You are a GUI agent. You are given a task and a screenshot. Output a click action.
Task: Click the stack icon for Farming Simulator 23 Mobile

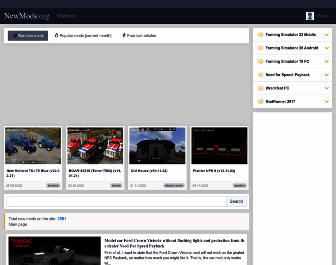coord(260,35)
